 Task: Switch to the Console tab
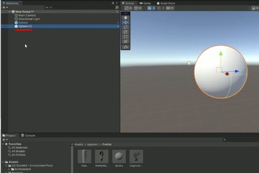pyautogui.click(x=28, y=136)
